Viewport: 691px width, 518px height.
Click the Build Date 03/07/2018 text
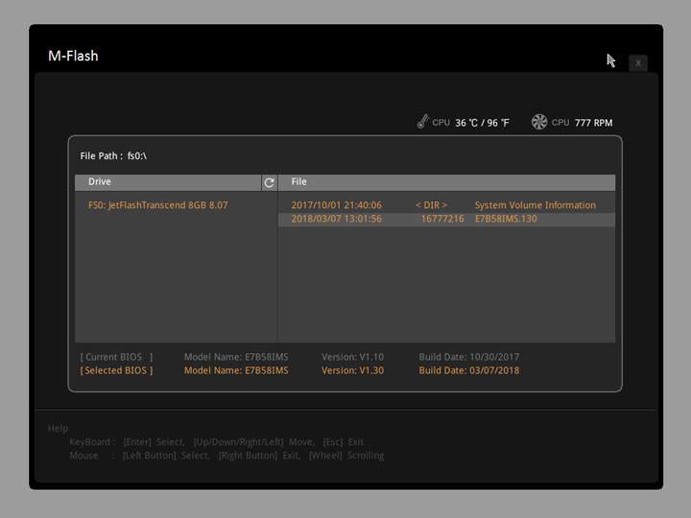(468, 370)
